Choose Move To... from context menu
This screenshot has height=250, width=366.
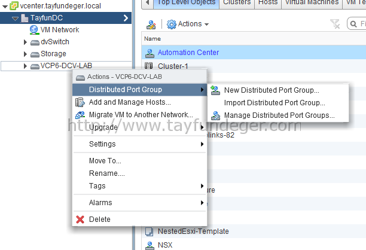(139, 161)
